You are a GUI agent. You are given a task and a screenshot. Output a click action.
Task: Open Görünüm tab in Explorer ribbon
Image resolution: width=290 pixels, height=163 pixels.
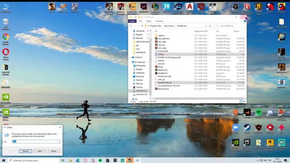tap(159, 21)
